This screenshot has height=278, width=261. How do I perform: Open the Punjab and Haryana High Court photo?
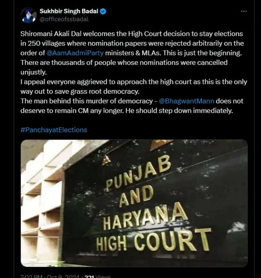(x=134, y=203)
